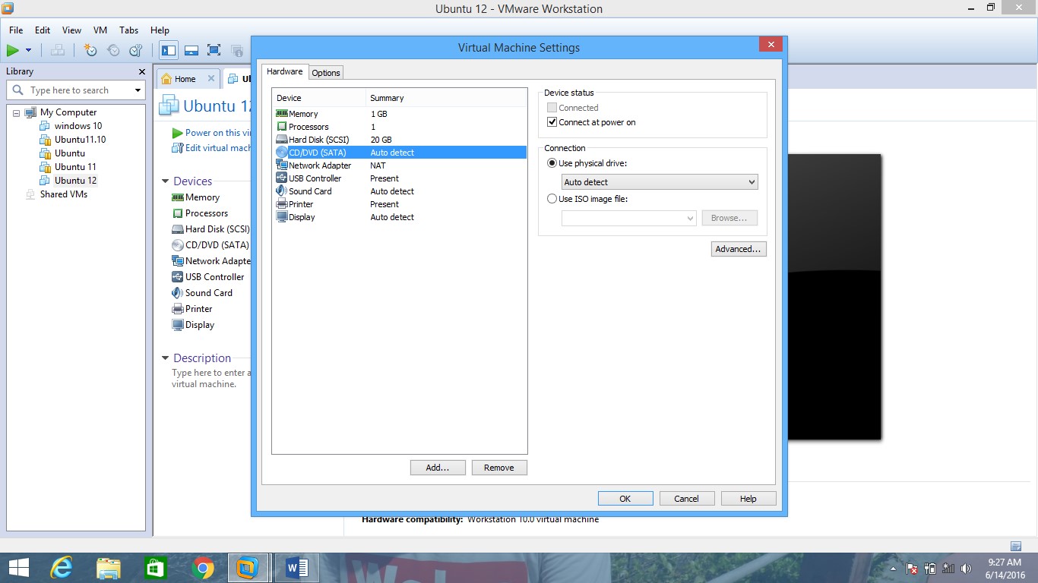1038x583 pixels.
Task: Select the Use physical drive option
Action: point(552,163)
